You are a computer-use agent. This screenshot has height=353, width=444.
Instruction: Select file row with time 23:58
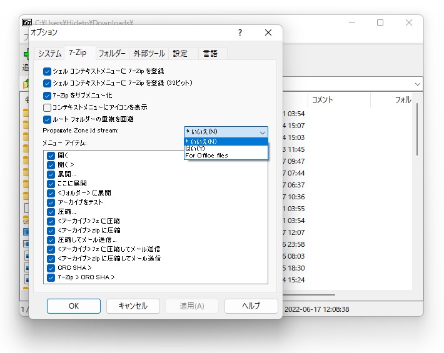pos(347,244)
